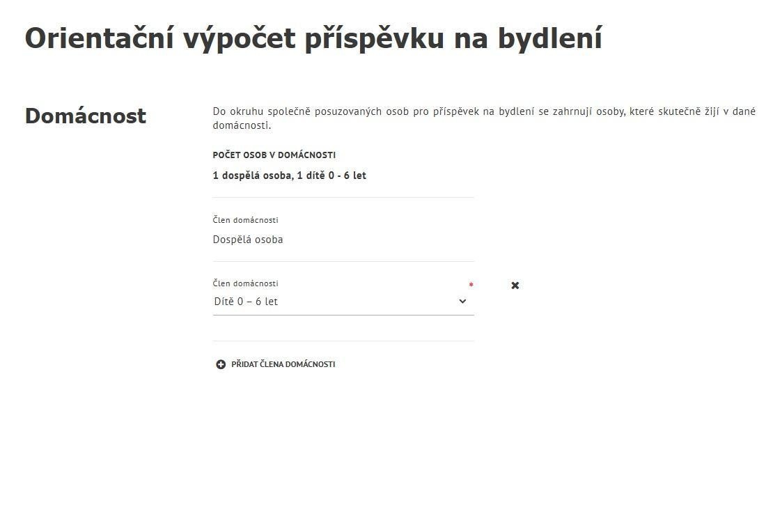Screen dimensions: 773x530
Task: Click the "Přidat člena domácnosti" text button
Action: pos(283,364)
